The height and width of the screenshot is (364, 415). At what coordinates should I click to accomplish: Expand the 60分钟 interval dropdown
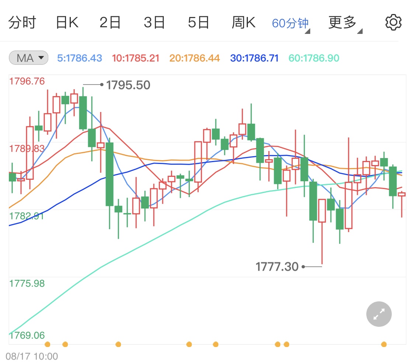click(291, 21)
